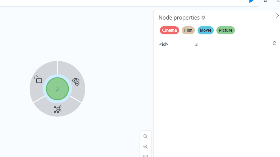Image resolution: width=280 pixels, height=157 pixels.
Task: Select the green Picture label
Action: point(225,30)
